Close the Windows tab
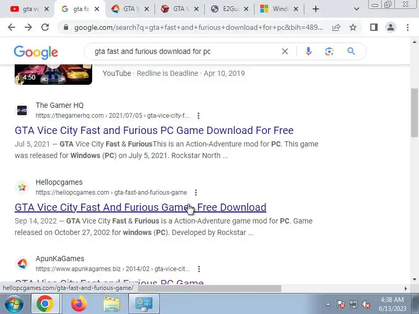Viewport: 419px width, 314px height. tap(296, 9)
